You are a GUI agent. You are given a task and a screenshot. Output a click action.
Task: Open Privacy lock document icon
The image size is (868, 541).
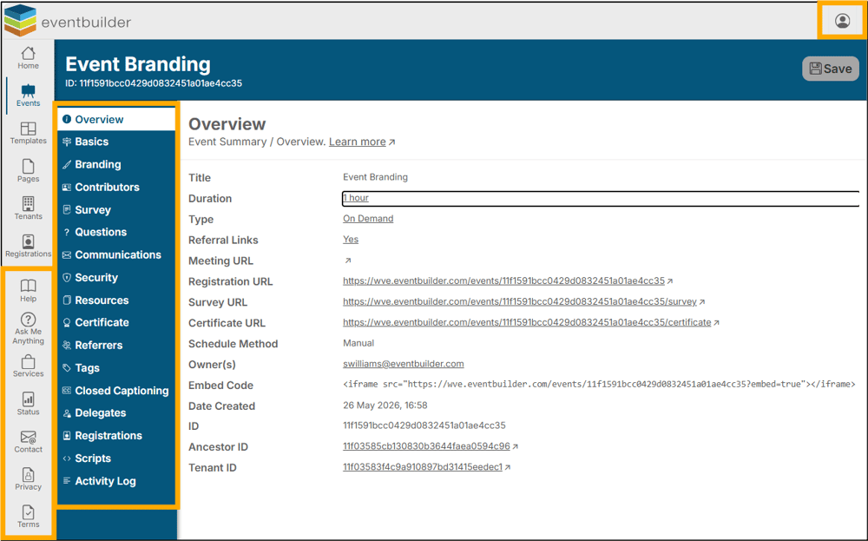tap(29, 479)
